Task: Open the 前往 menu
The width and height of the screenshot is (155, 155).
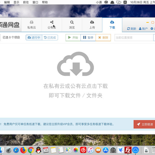Action: [26, 2]
